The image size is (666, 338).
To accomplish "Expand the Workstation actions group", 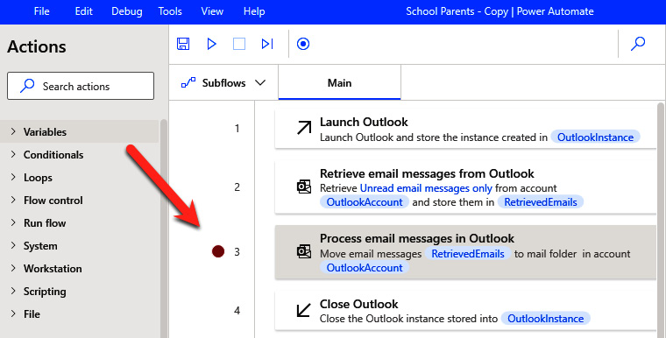I will 13,268.
